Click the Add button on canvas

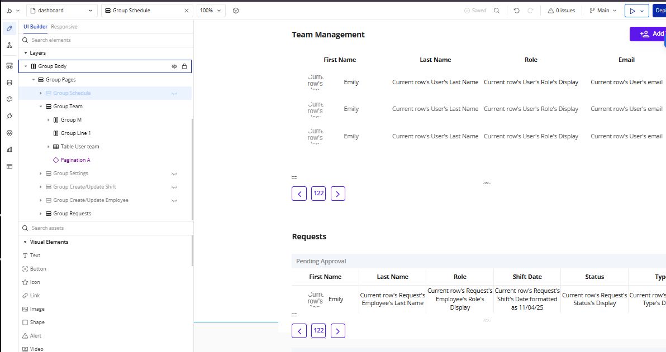point(648,34)
